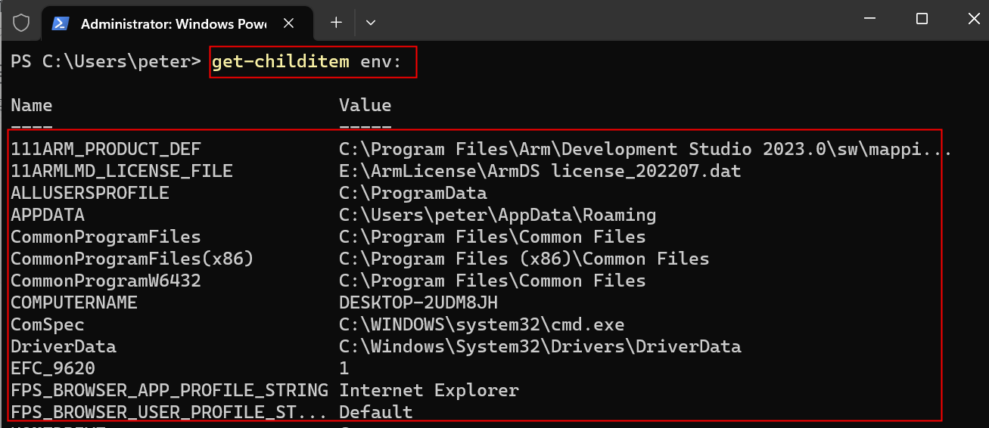Close the Windows Terminal window
989x428 pixels.
973,20
